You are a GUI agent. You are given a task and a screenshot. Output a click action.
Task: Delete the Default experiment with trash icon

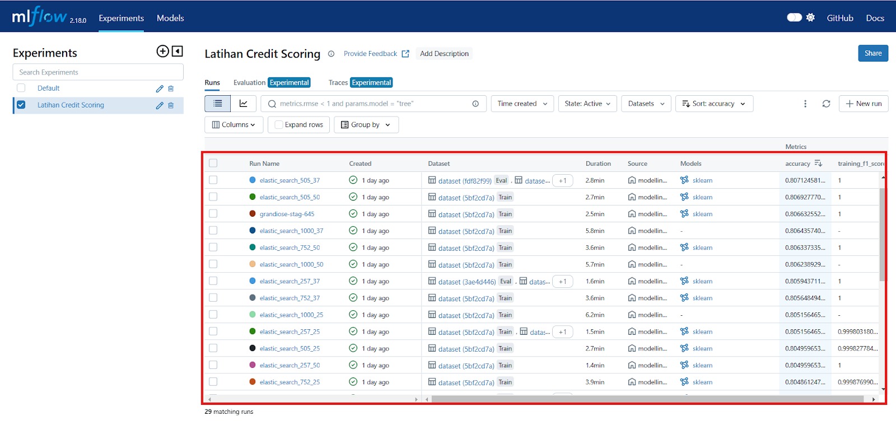point(171,88)
